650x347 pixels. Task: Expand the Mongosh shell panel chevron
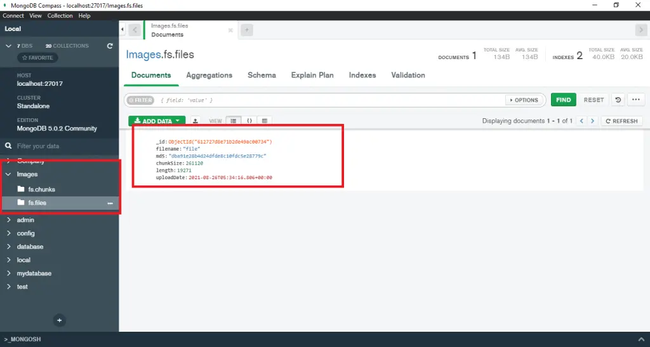pyautogui.click(x=641, y=339)
